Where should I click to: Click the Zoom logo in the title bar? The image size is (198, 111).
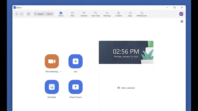15,7
